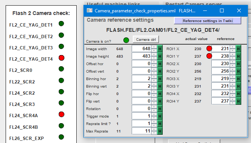
Task: Select FL2_CE_YAG_DET2 in camera check list
Action: [x=31, y=37]
